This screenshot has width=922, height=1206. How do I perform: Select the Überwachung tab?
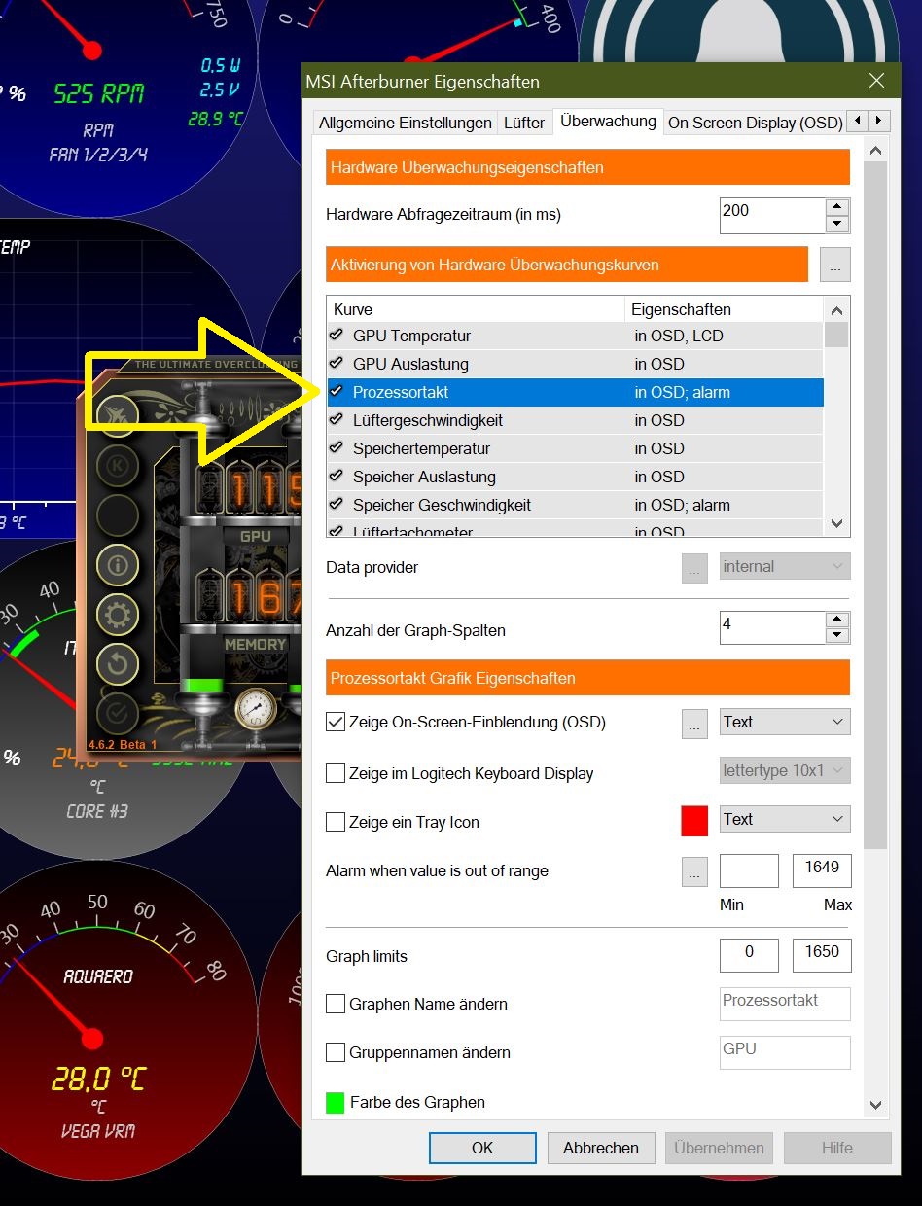[608, 122]
